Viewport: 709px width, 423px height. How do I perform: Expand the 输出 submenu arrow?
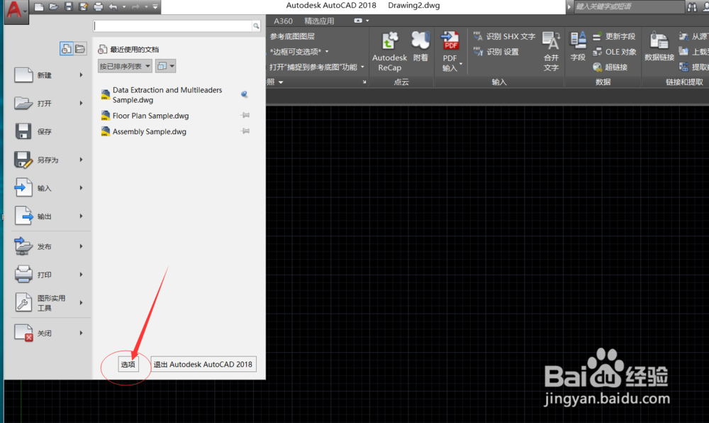coord(82,216)
